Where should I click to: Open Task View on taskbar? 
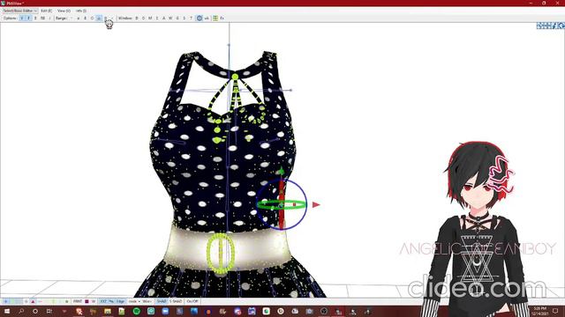49,311
